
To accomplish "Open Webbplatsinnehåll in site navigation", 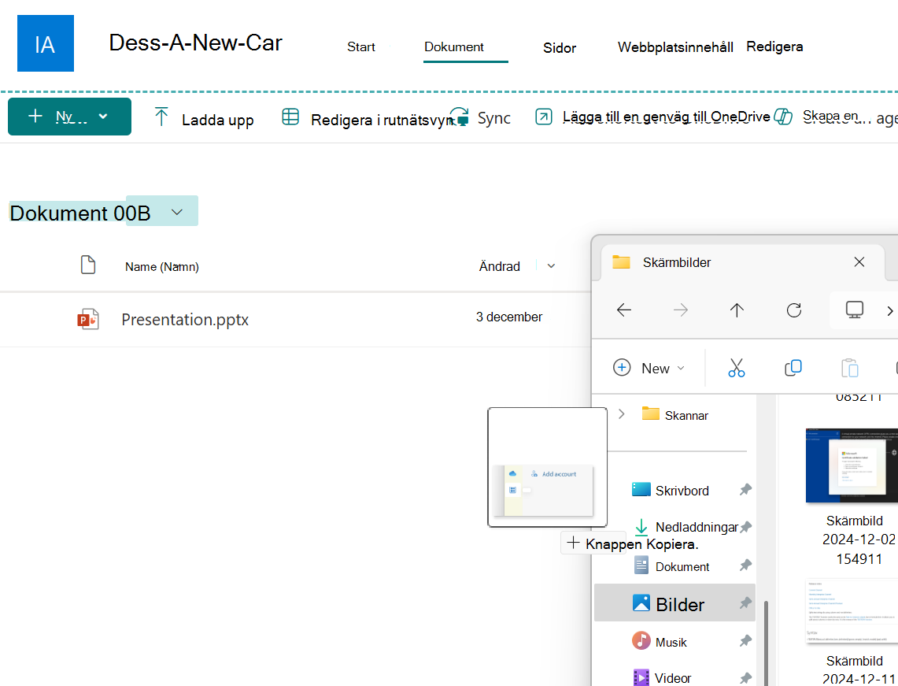I will pos(675,47).
